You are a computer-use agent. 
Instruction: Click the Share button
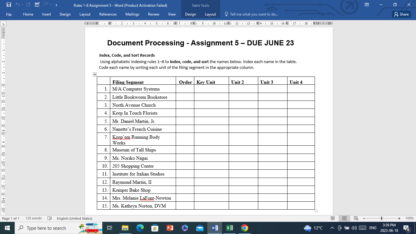click(401, 14)
